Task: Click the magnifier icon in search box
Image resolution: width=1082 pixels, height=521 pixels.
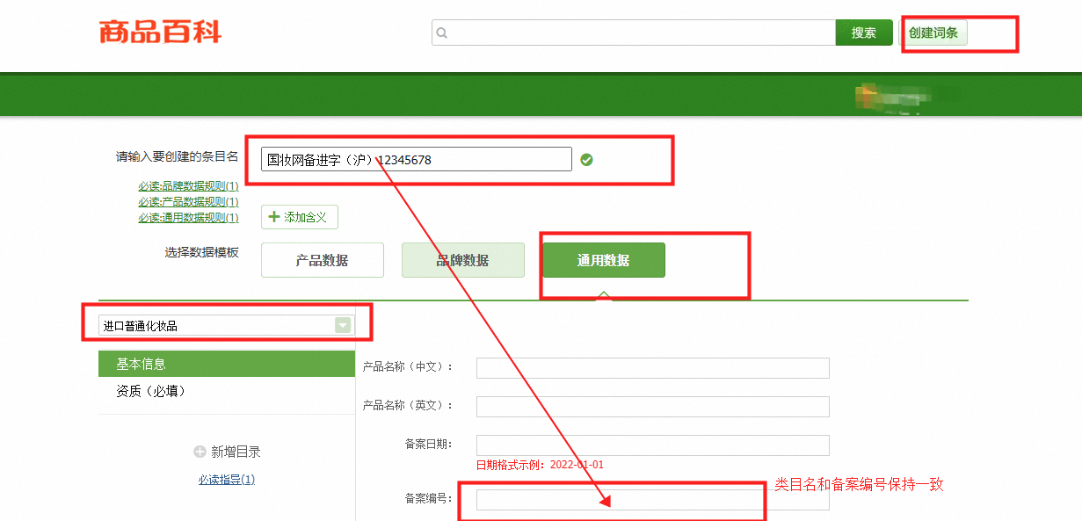Action: point(442,33)
